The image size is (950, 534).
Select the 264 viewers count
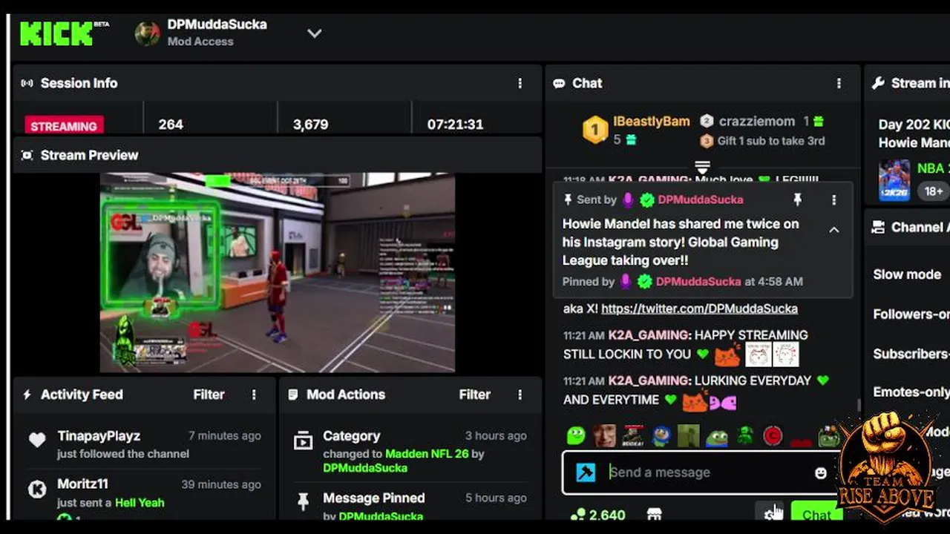[x=171, y=125]
